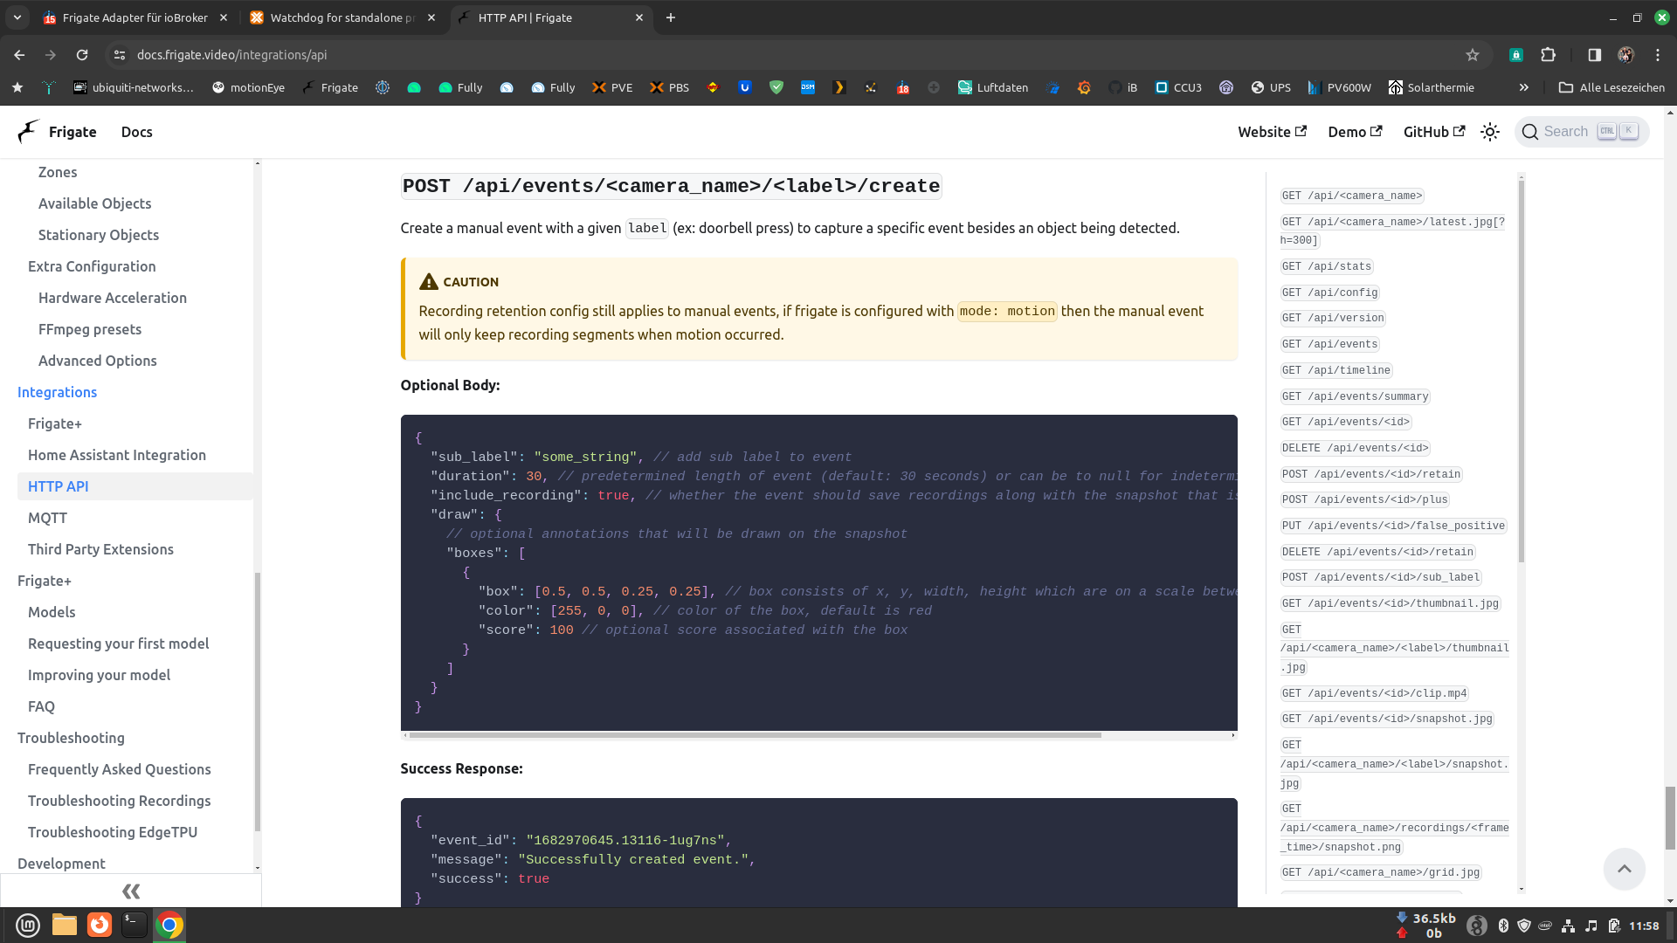Open the Website external link

point(1272,132)
